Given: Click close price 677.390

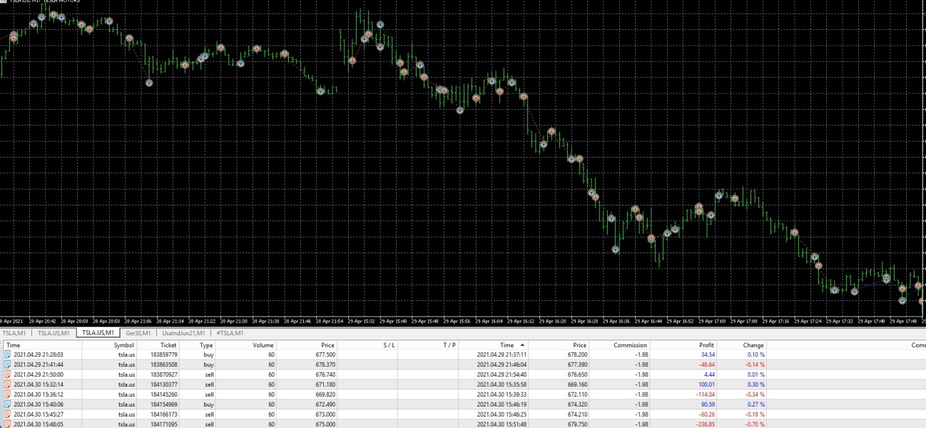Looking at the screenshot, I should point(576,364).
